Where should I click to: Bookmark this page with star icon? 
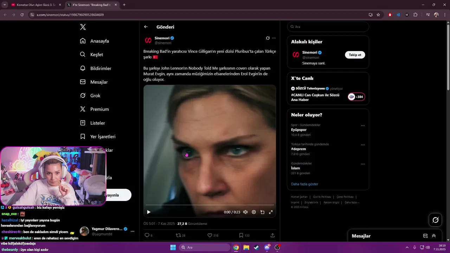point(378,15)
